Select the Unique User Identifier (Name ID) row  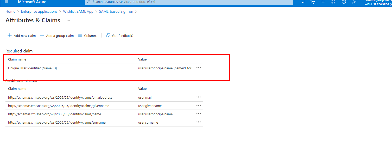pos(104,68)
